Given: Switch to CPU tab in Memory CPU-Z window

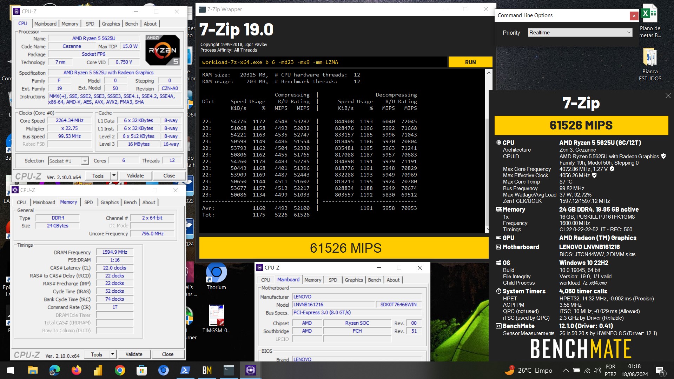Looking at the screenshot, I should [x=21, y=202].
